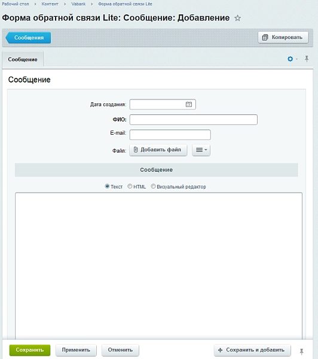Click the Применить button
The height and width of the screenshot is (359, 318).
pos(76,350)
